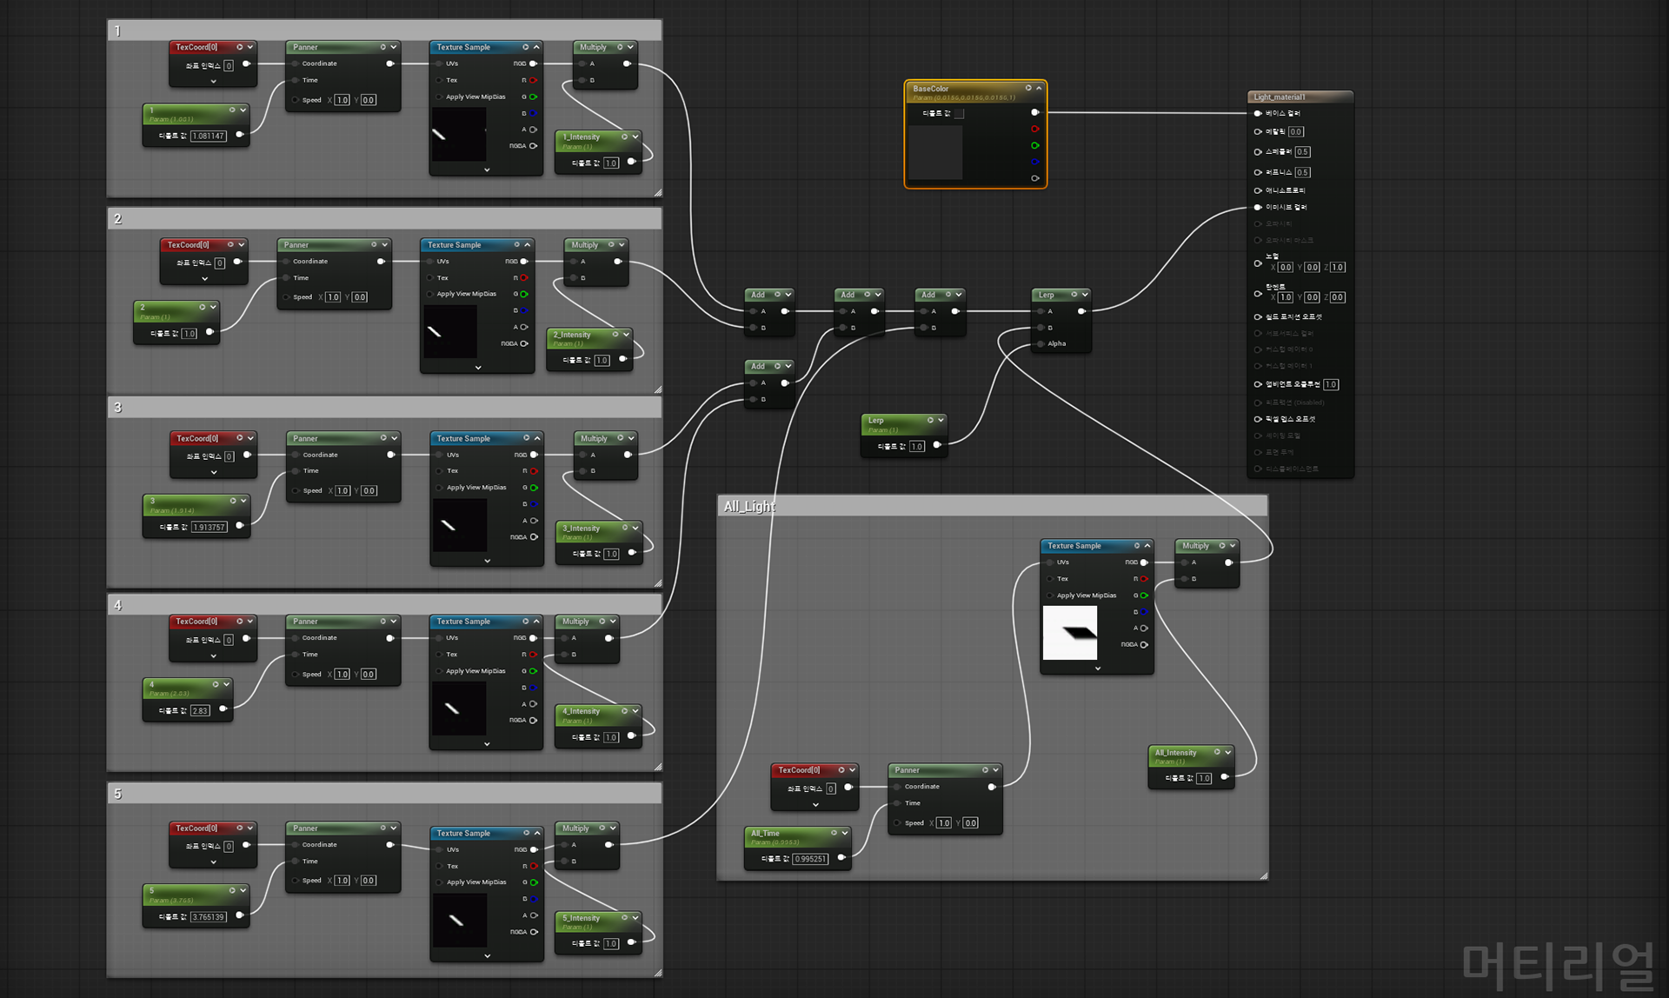The image size is (1669, 998).
Task: Click the Alpha input pin on Lerp node
Action: point(1041,344)
